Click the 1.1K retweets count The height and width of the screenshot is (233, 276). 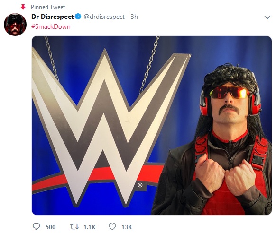[90, 227]
